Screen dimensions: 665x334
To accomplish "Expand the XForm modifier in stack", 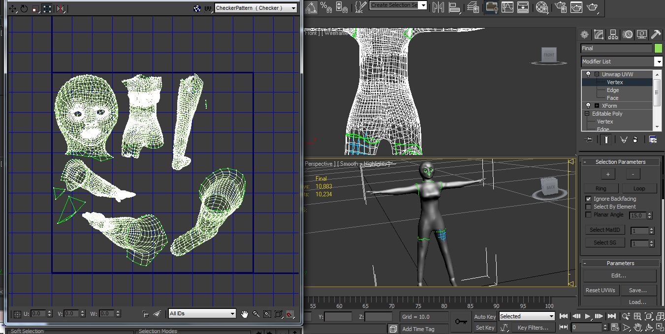I will coord(597,106).
